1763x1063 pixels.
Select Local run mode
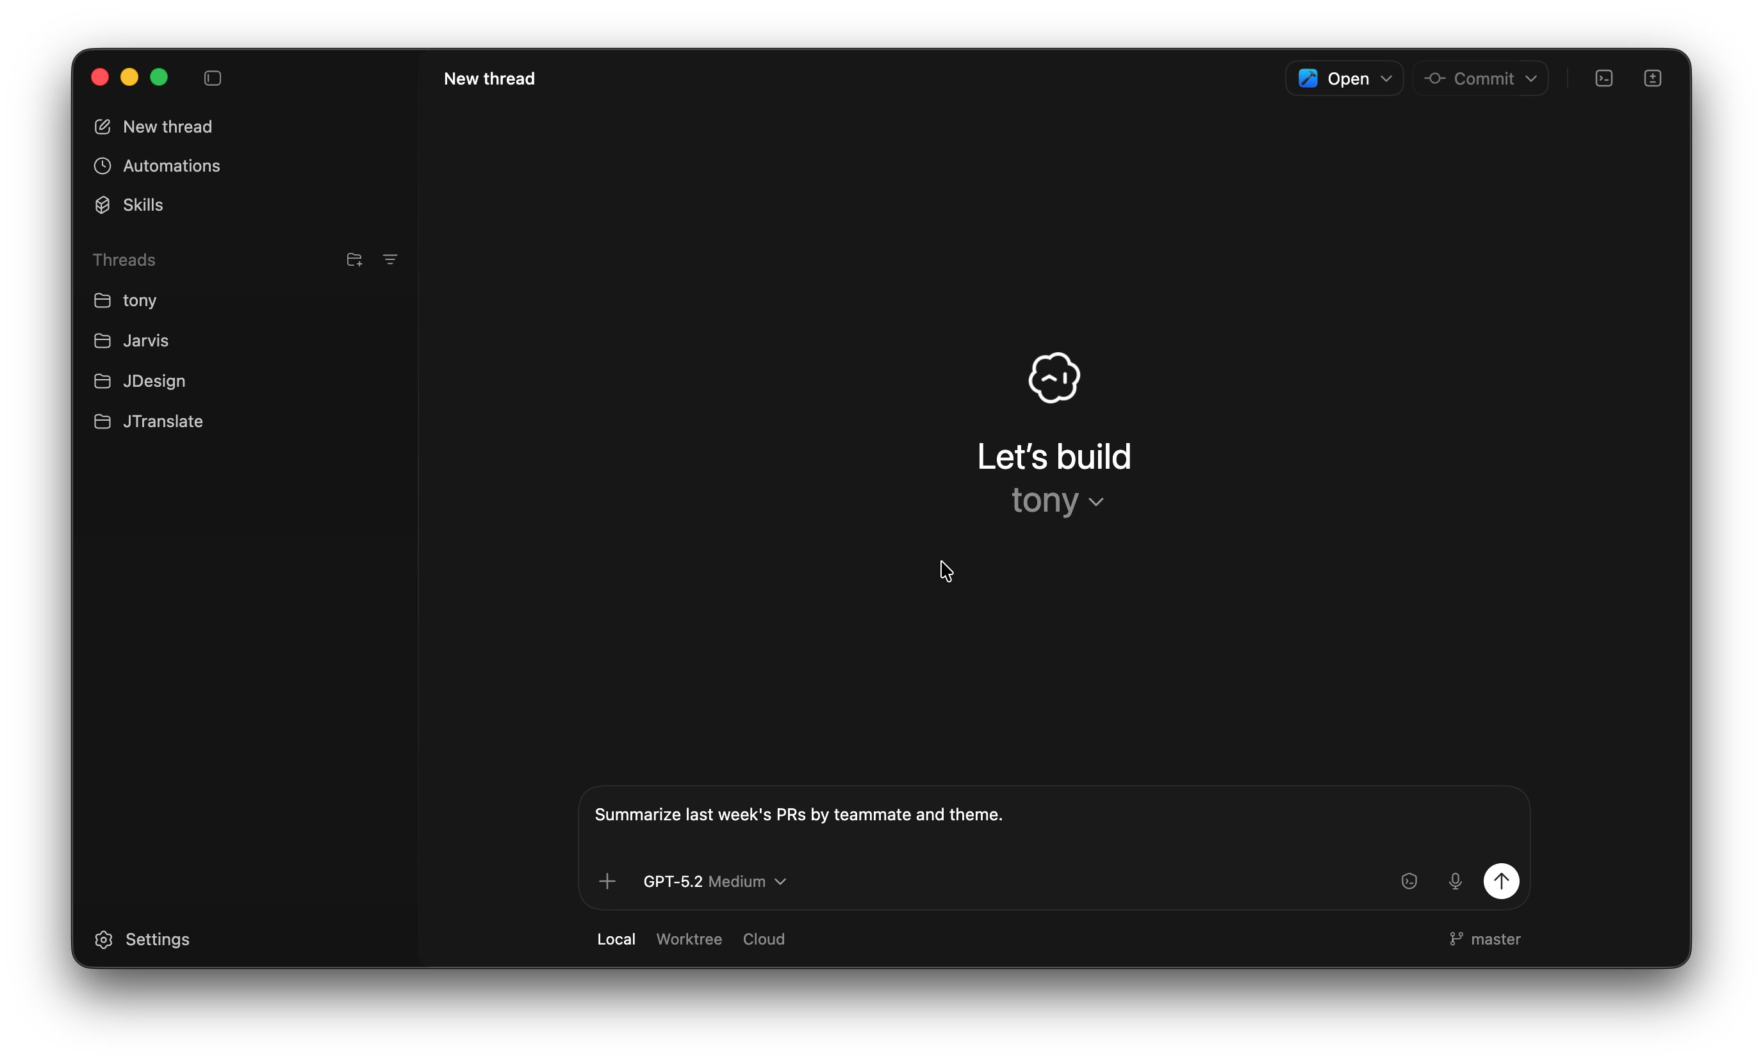[616, 939]
